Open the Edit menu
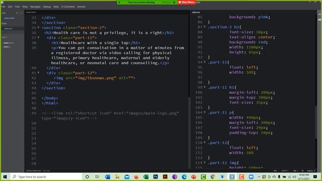 tap(10, 7)
